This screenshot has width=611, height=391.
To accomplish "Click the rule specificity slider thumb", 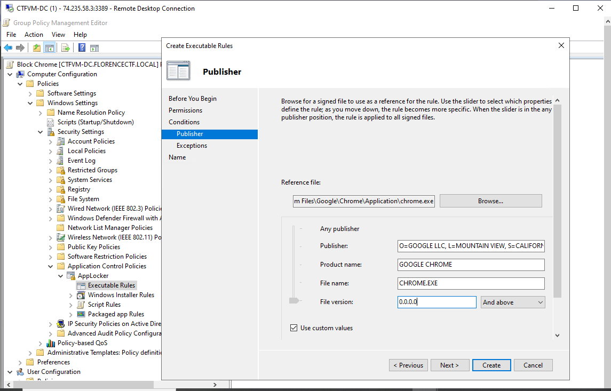I will click(x=294, y=301).
